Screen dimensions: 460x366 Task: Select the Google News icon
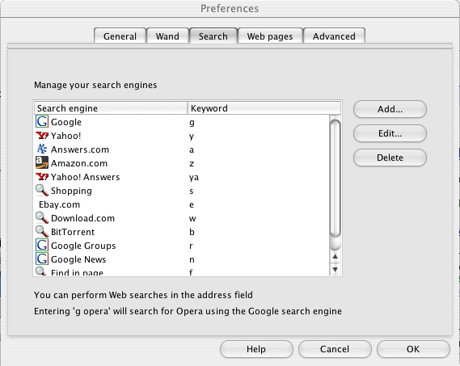pos(42,259)
